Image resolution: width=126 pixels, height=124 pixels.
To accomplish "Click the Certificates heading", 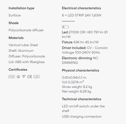I will tap(18, 70).
